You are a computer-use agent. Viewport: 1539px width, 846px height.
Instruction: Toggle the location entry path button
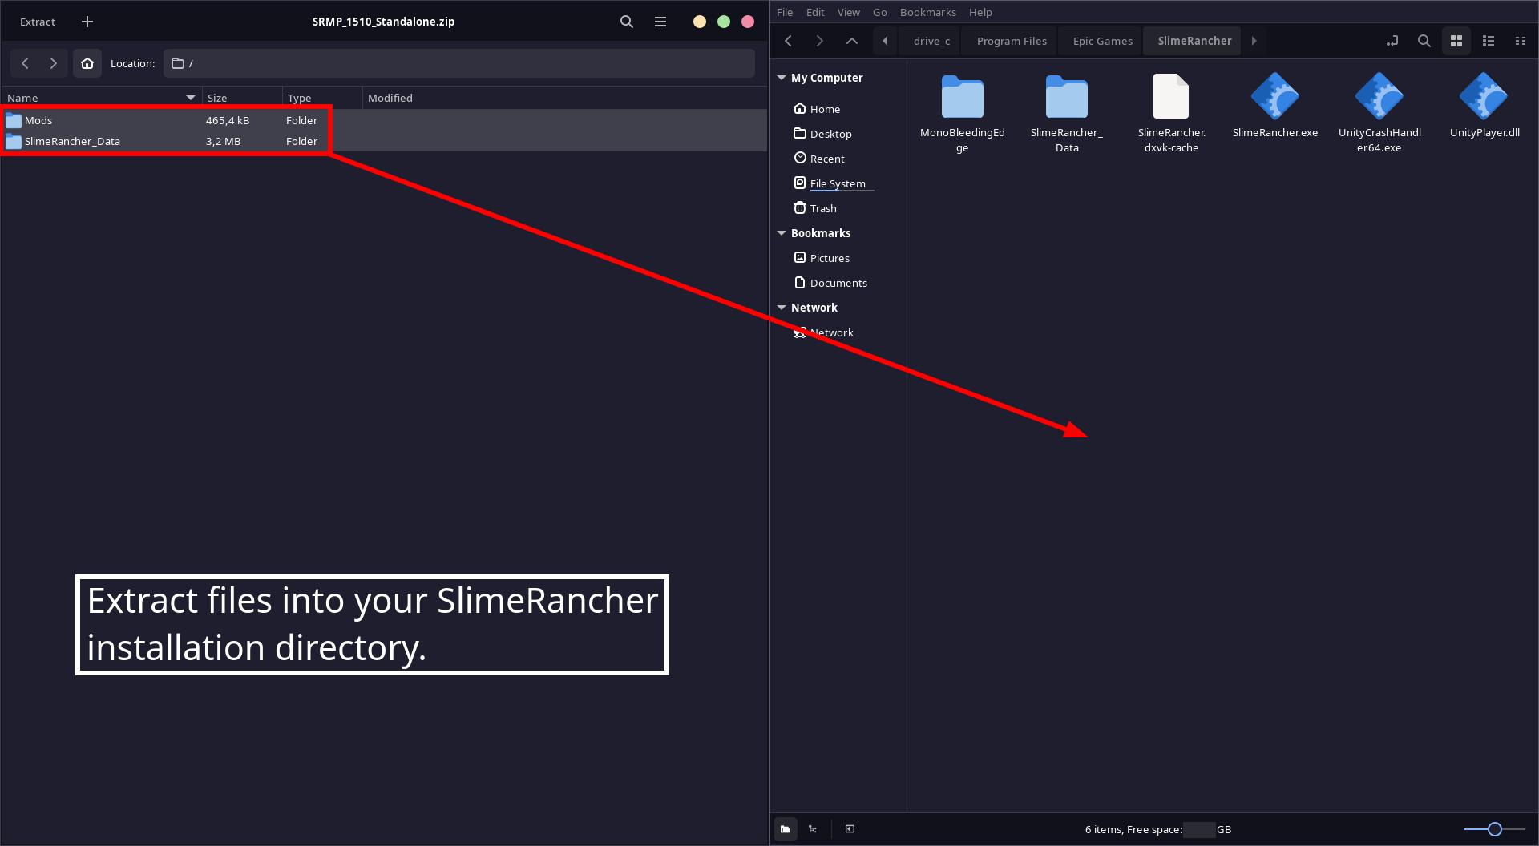pos(1392,41)
